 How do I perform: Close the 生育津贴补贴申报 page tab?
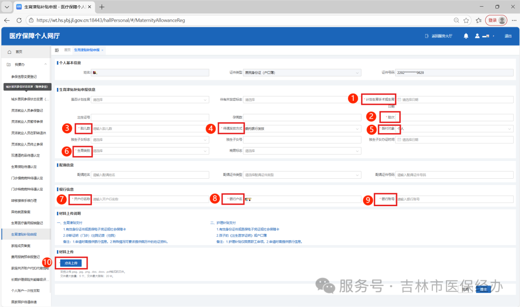tap(103, 50)
